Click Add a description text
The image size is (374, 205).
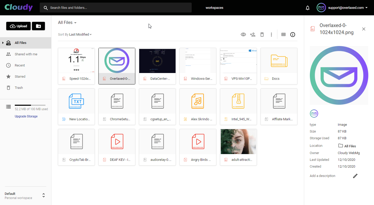point(322,176)
